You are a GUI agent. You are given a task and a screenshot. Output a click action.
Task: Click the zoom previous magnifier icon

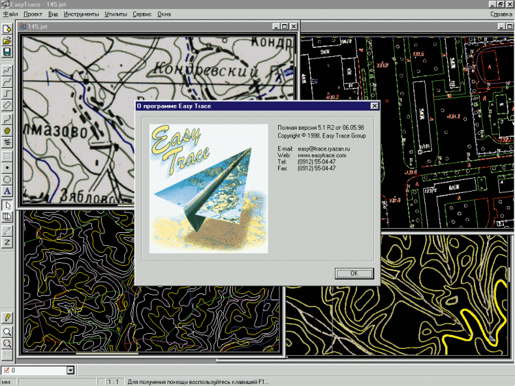[x=7, y=343]
